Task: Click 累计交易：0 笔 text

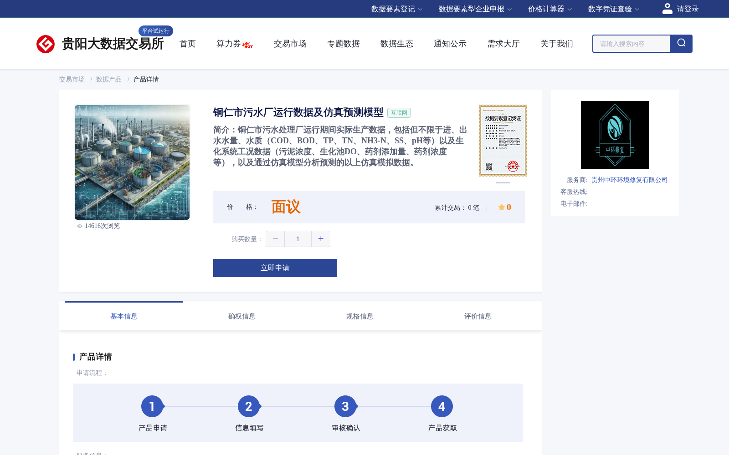Action: (457, 208)
